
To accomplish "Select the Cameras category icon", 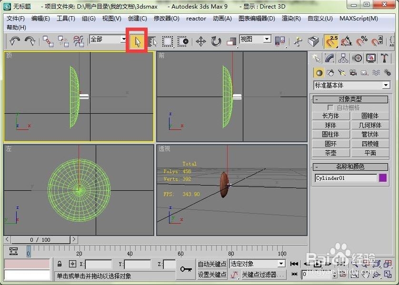I will click(x=353, y=73).
